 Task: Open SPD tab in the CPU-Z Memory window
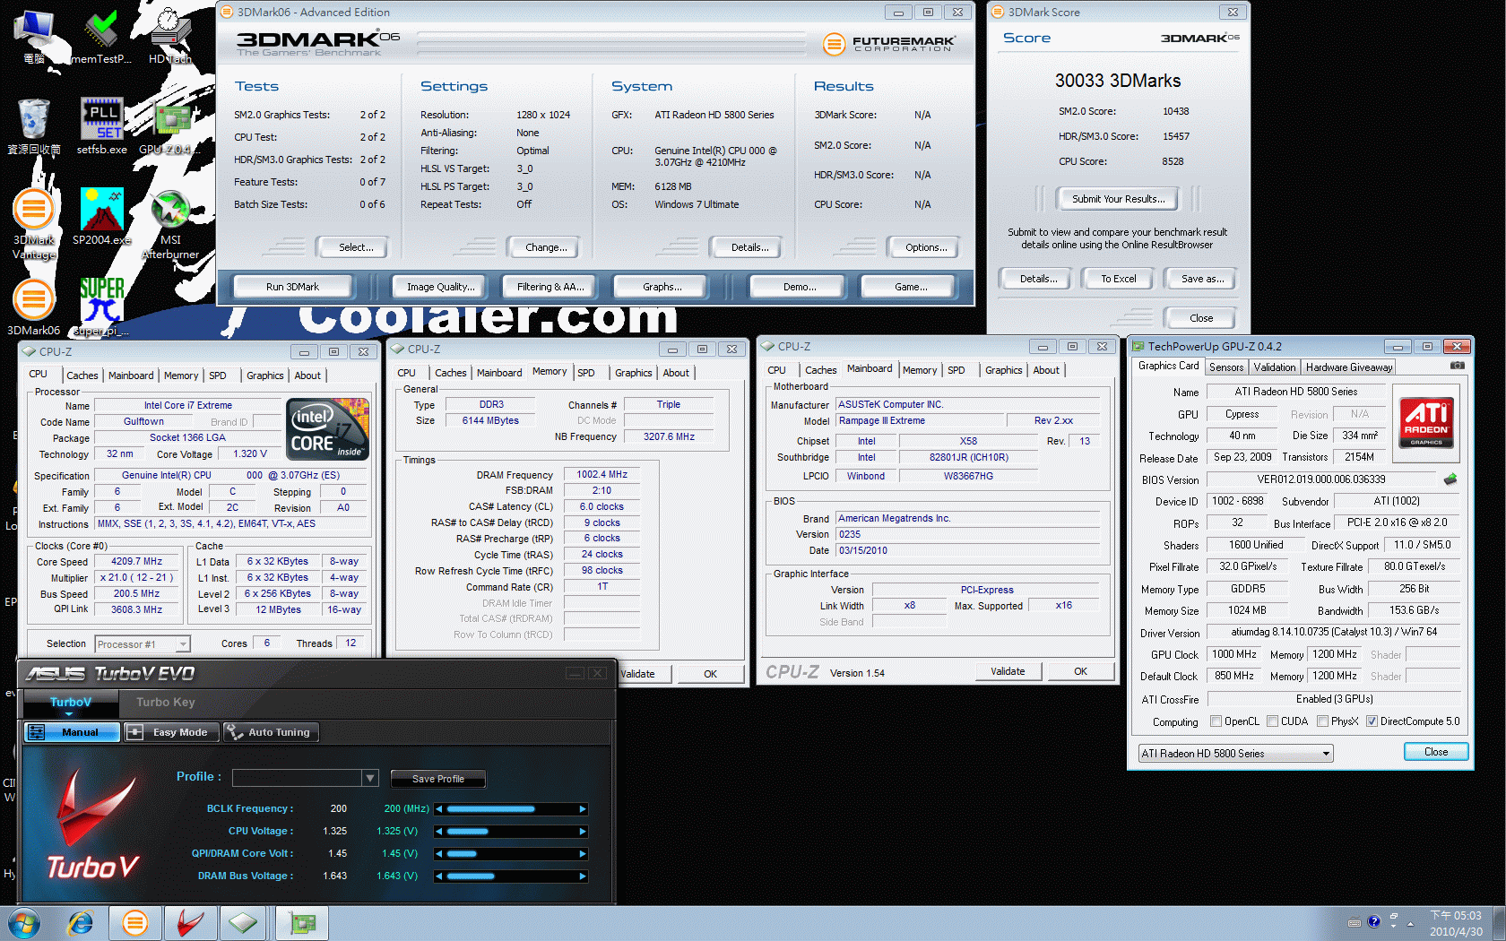[x=586, y=373]
